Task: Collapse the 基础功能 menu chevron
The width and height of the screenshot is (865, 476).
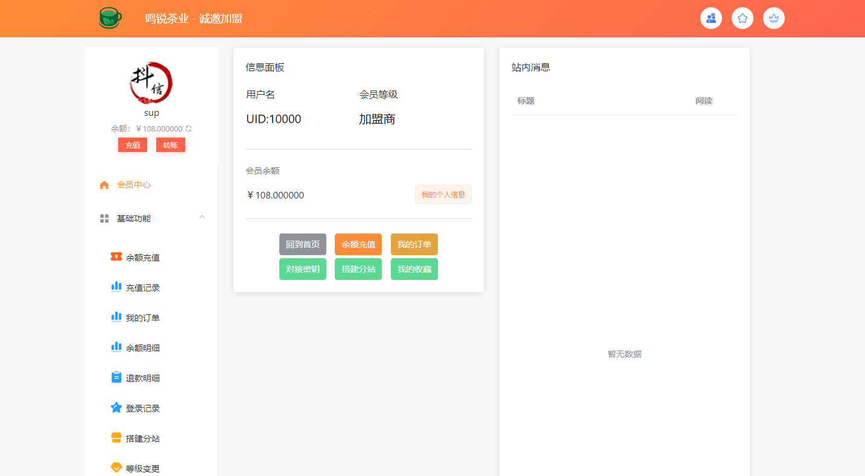Action: (x=202, y=217)
